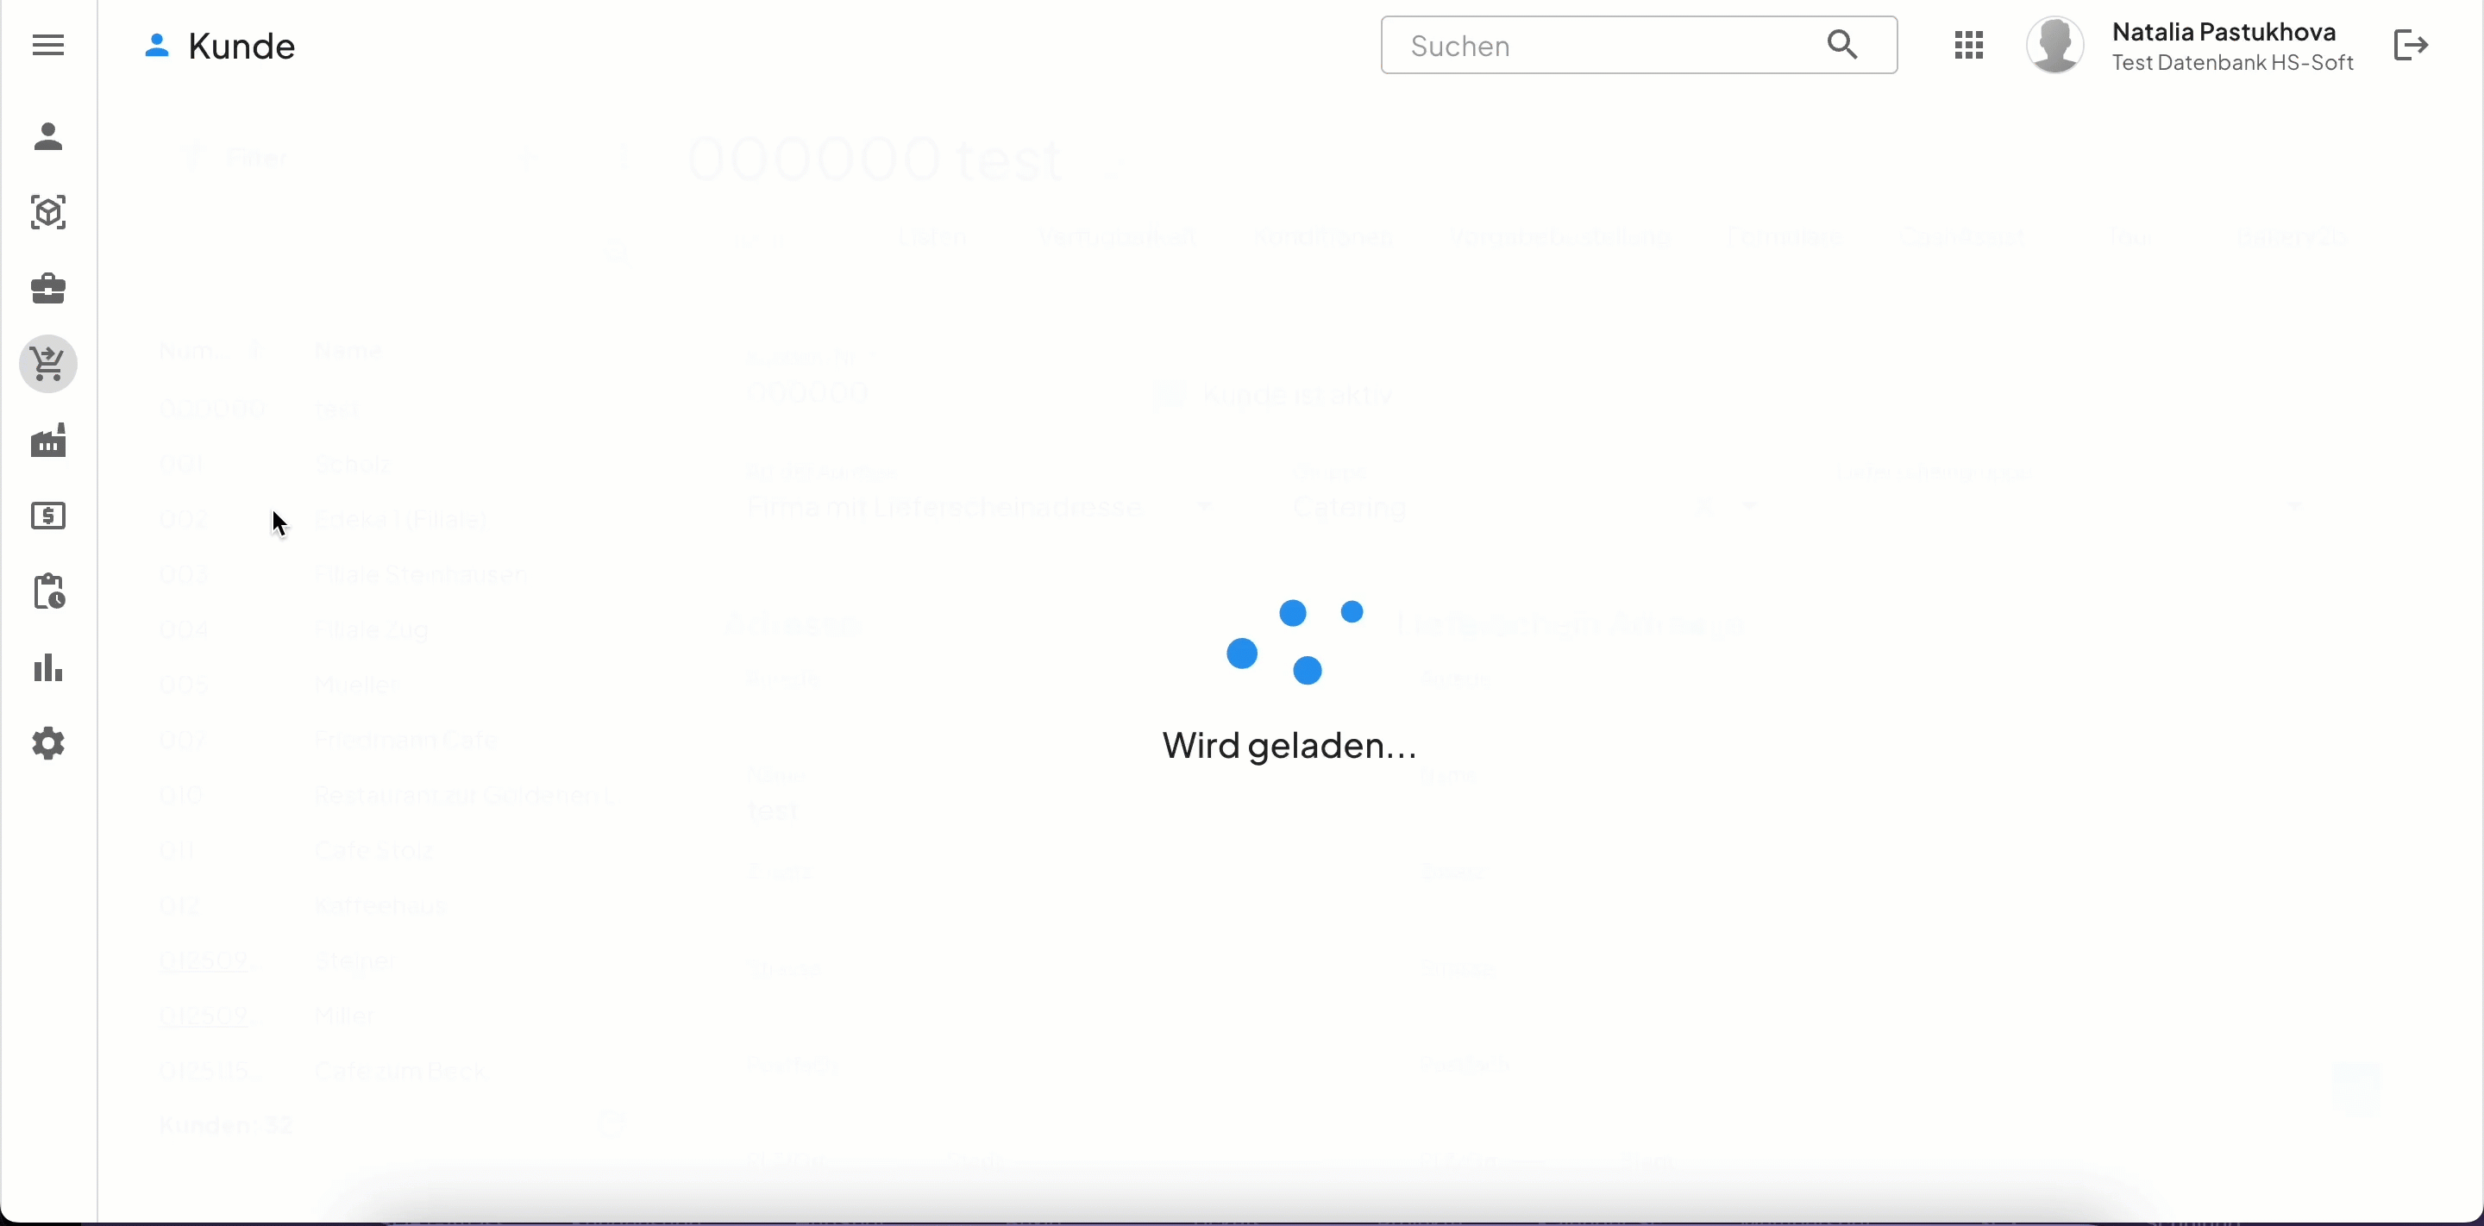Open the invoices dollar icon
Screen dimensions: 2484x1226
coord(49,516)
